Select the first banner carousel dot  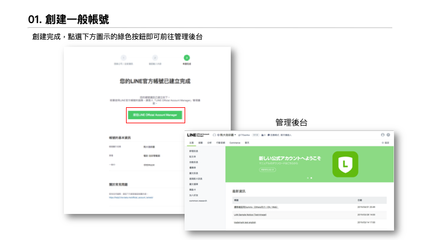pos(308,178)
